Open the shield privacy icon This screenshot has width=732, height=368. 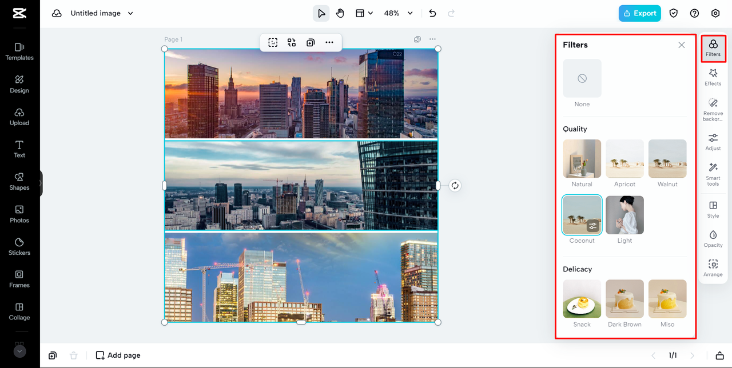[x=674, y=13]
